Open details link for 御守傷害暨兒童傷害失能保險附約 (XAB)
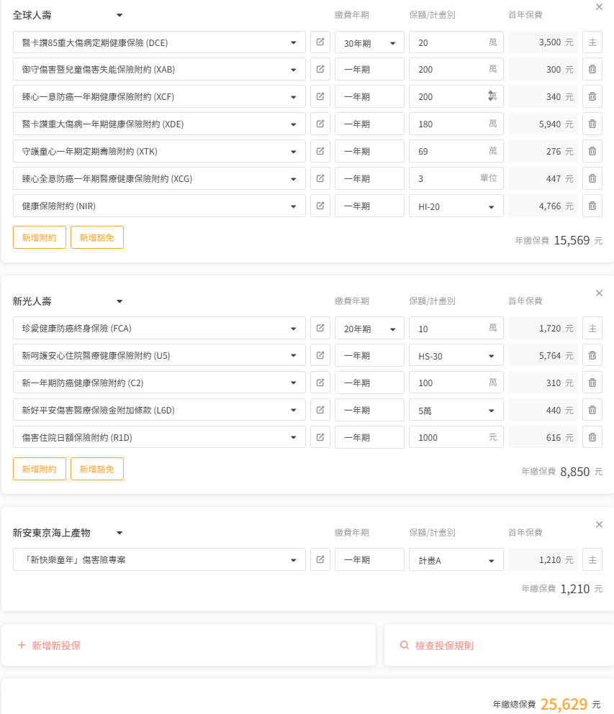The image size is (614, 714). point(320,69)
